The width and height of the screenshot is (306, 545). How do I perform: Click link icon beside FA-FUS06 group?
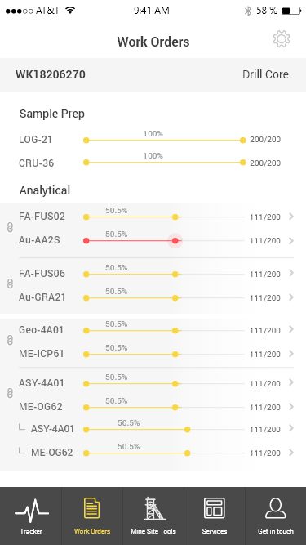pos(10,284)
